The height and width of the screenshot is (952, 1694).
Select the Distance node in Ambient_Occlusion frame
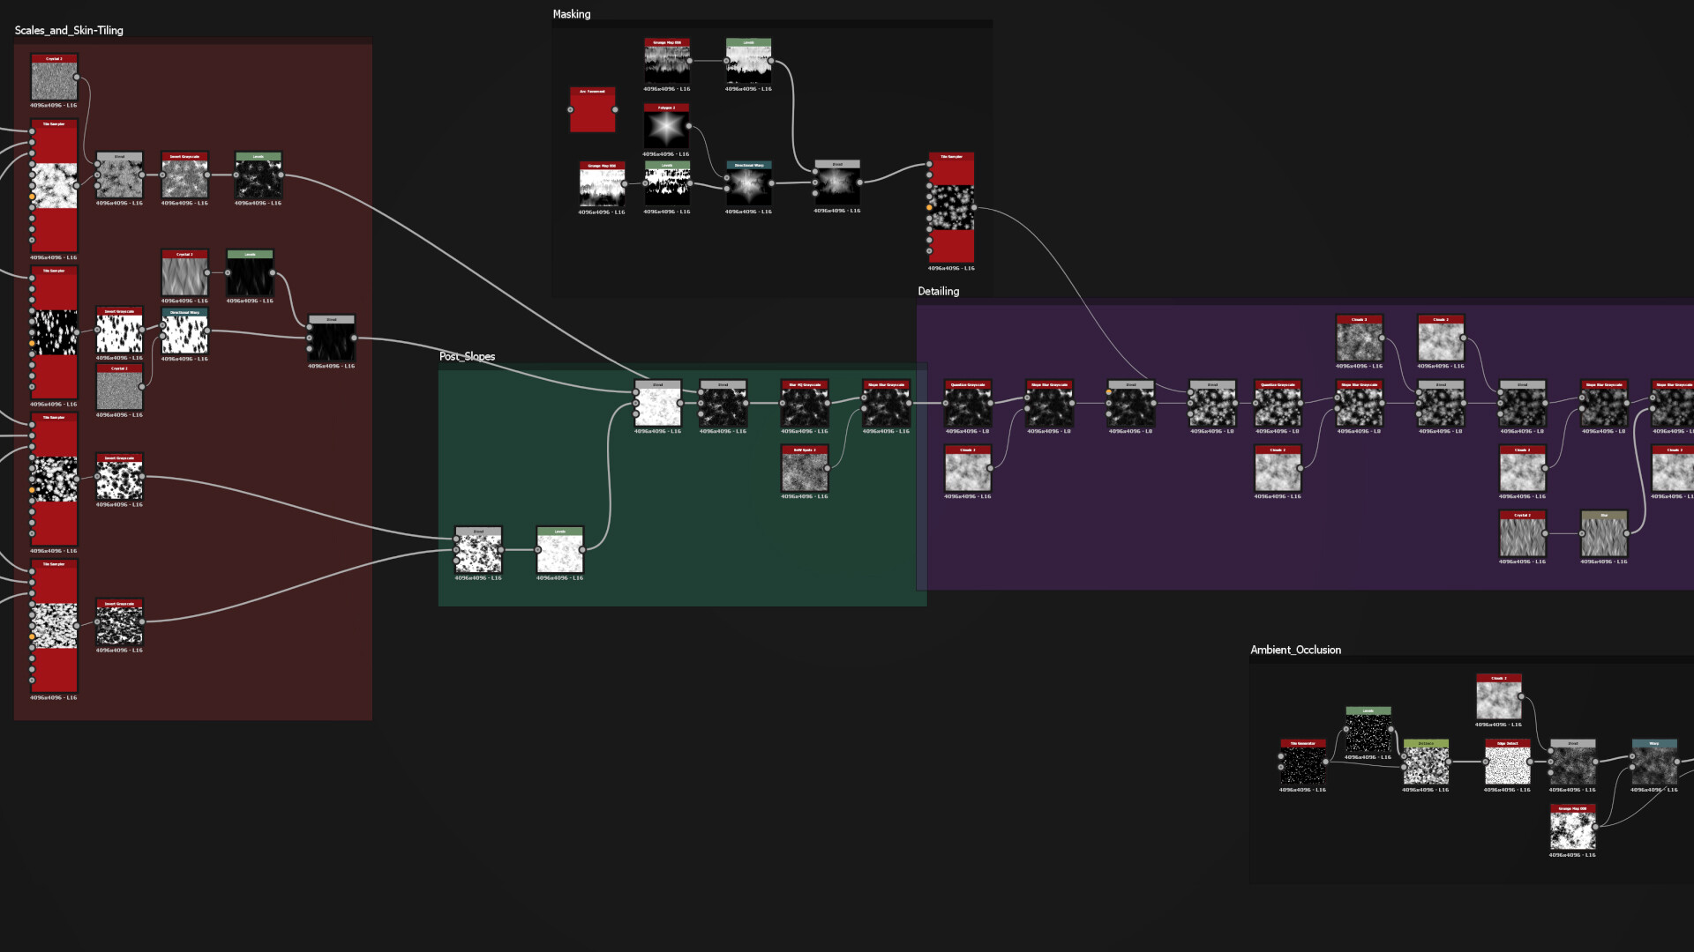pyautogui.click(x=1426, y=764)
